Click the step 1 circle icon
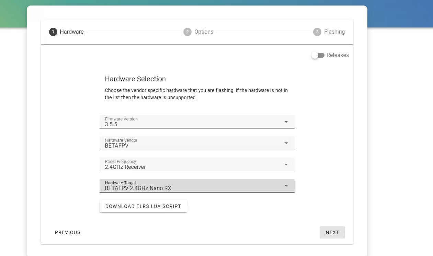433x256 pixels. tap(53, 32)
